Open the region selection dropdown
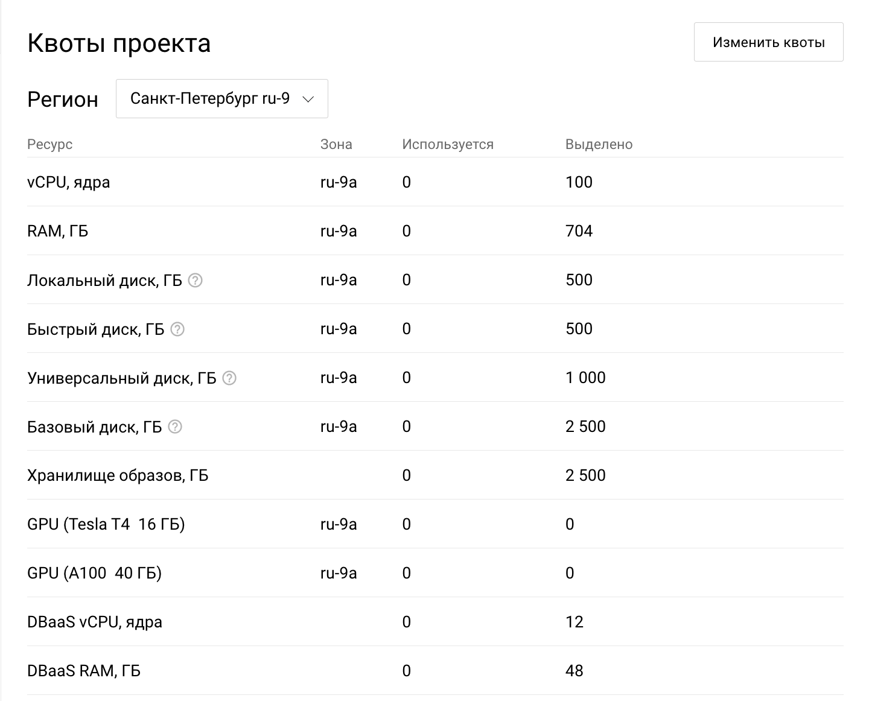This screenshot has width=869, height=701. pyautogui.click(x=221, y=98)
